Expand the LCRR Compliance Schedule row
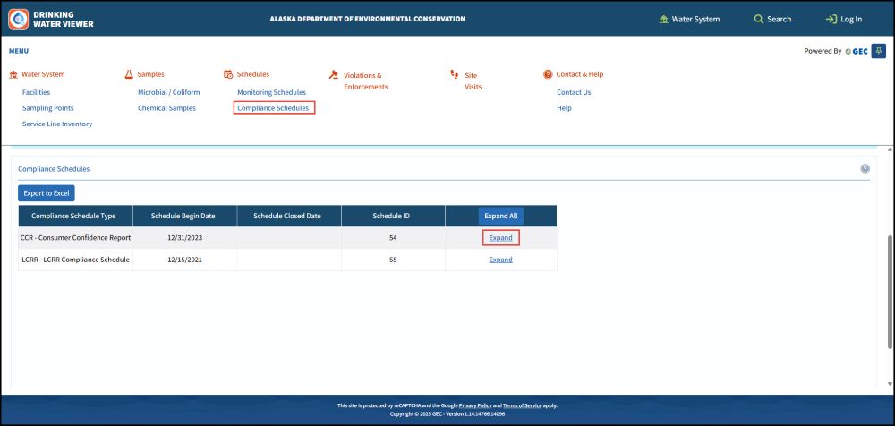The height and width of the screenshot is (426, 895). pos(500,260)
